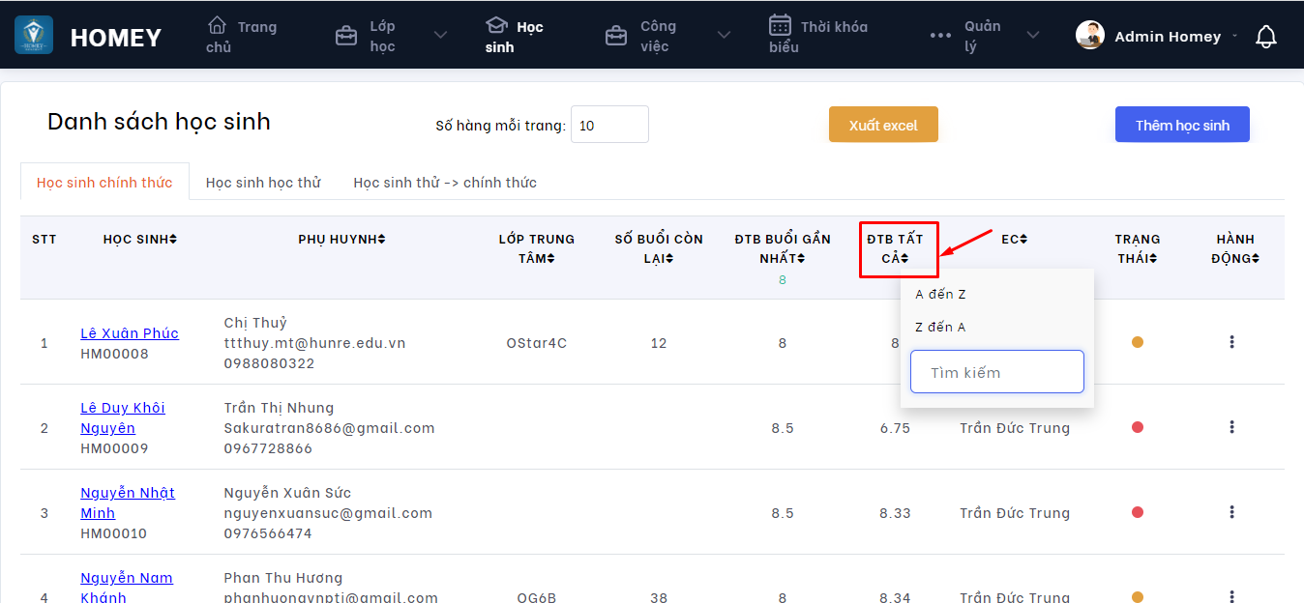Click the Admin Homey avatar picture
Screen dimensions: 1304x603
point(1090,36)
